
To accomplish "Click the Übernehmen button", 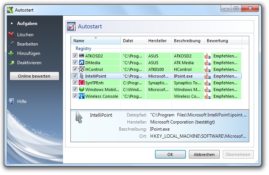I will click(238, 154).
